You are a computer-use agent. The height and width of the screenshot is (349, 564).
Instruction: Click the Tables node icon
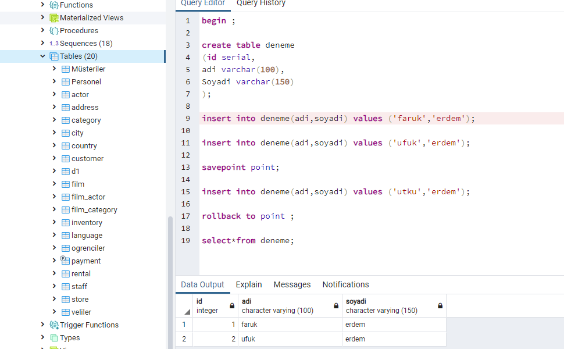tap(54, 56)
